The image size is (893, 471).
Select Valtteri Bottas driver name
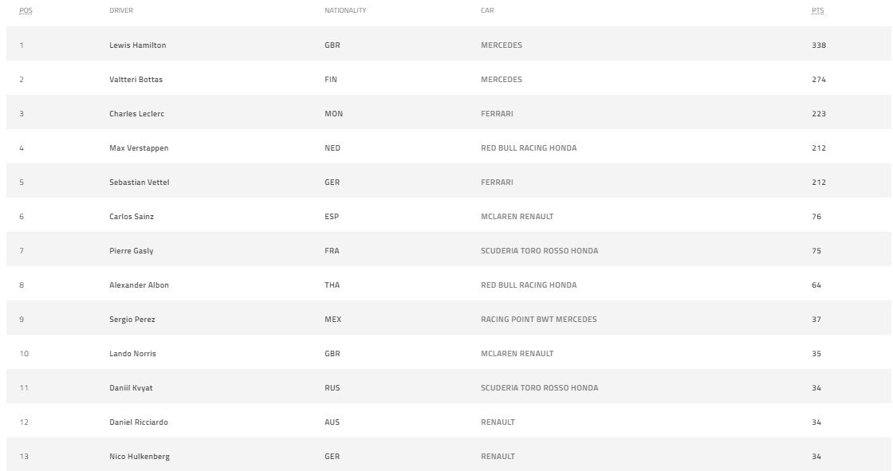pyautogui.click(x=136, y=79)
